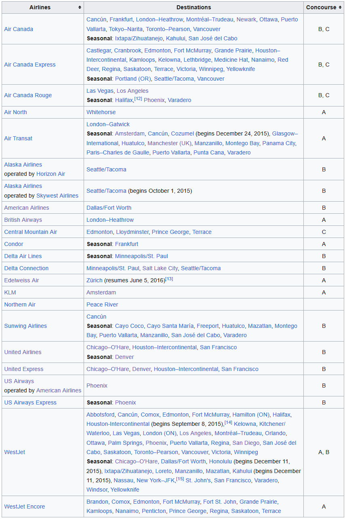
Task: Sort table by Airlines column arrows
Action: tap(80, 7)
